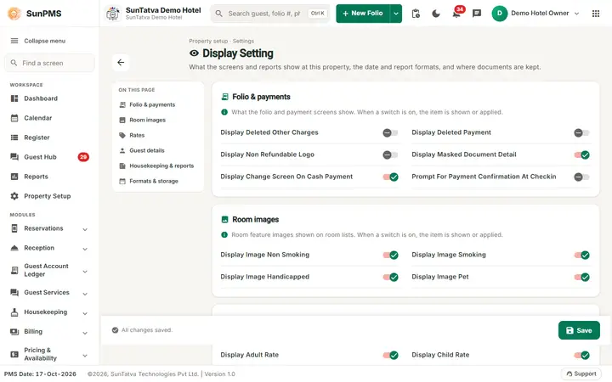
Task: Click the Demo Hotel Owner avatar
Action: [x=499, y=14]
